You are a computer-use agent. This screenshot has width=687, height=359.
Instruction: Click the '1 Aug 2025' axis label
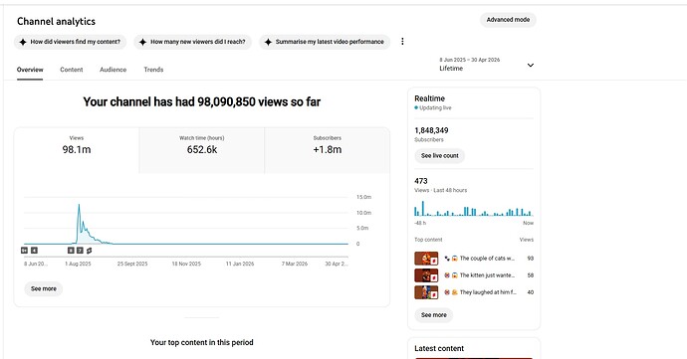(78, 264)
